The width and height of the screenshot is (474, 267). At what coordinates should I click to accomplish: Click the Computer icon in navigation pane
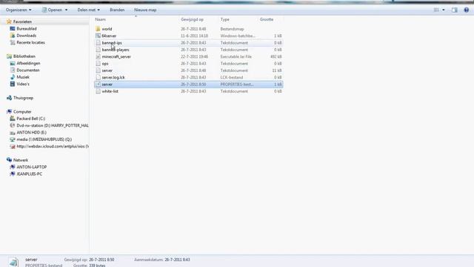(x=9, y=112)
